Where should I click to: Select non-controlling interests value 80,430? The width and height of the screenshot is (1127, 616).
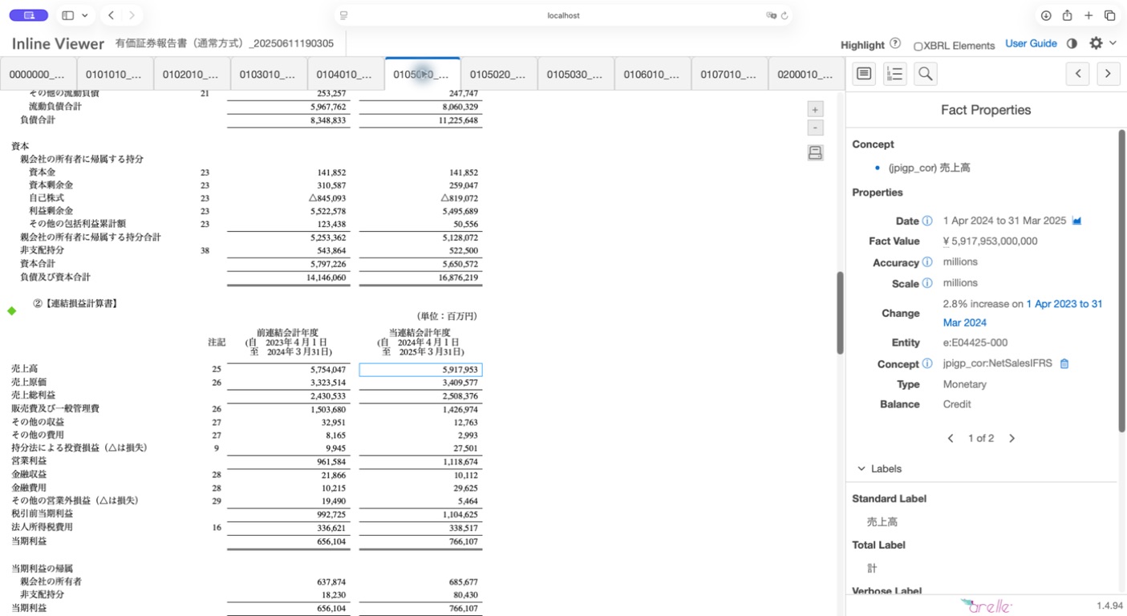click(464, 594)
